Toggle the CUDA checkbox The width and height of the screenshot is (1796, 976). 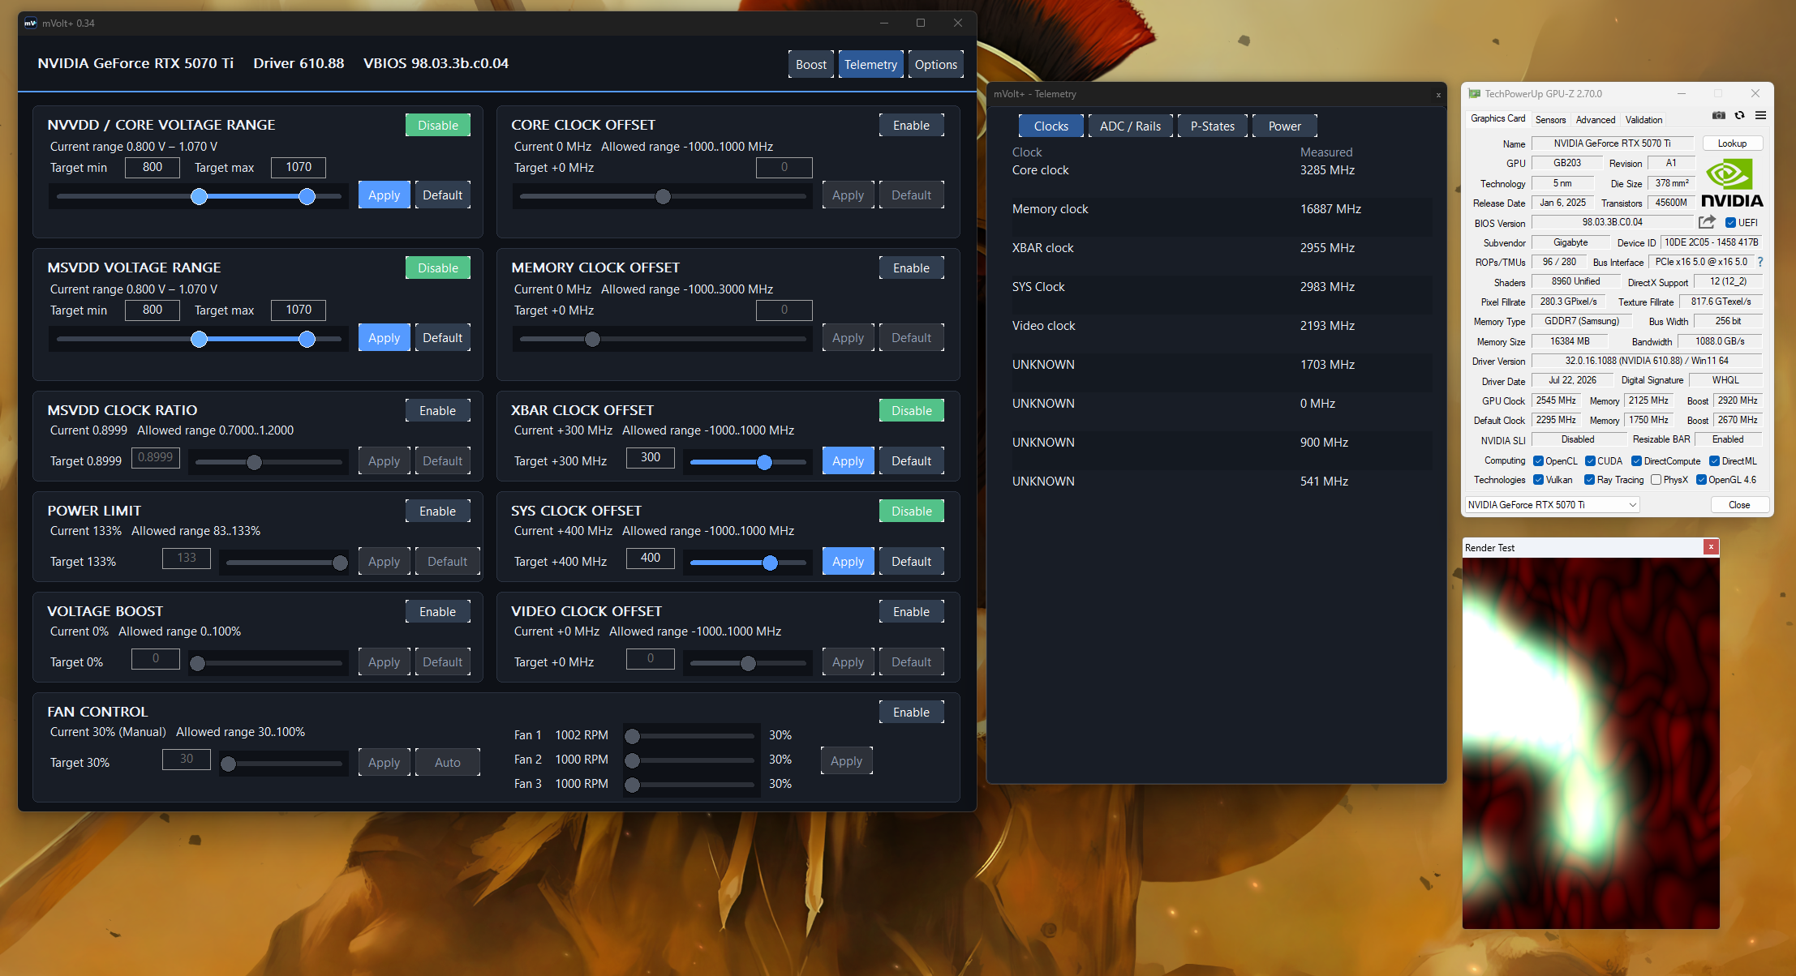(1590, 461)
